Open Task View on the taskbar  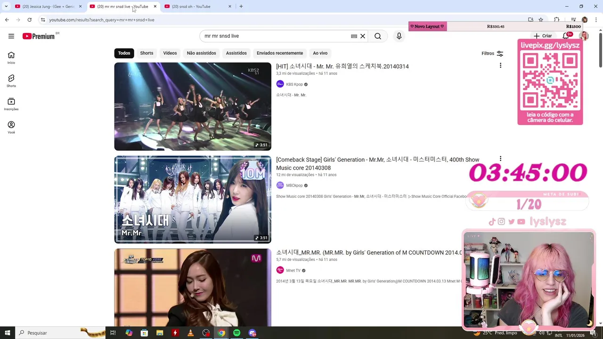point(113,333)
